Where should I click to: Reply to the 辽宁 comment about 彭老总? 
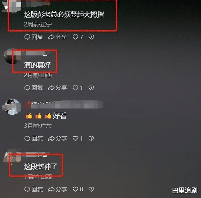(33, 37)
